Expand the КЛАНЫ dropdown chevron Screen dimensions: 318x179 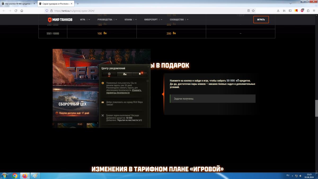point(136,20)
